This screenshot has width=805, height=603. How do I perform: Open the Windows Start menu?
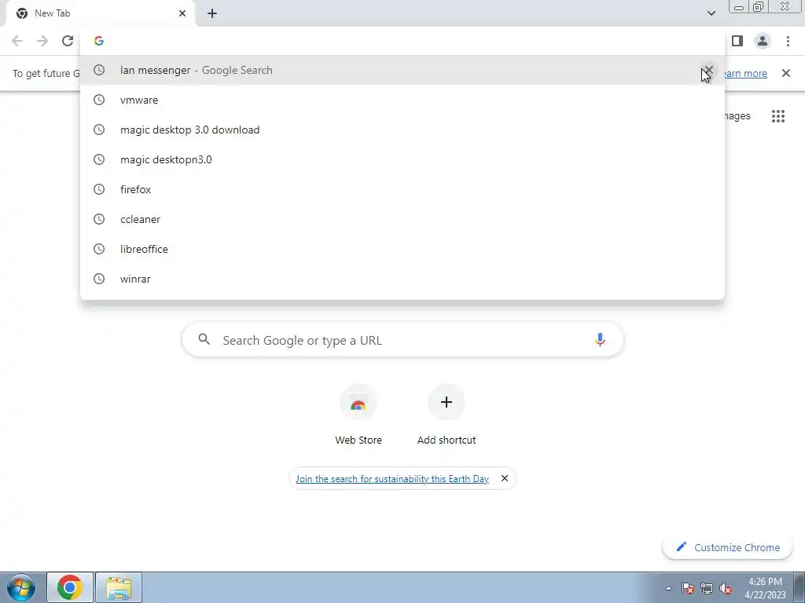pyautogui.click(x=21, y=587)
